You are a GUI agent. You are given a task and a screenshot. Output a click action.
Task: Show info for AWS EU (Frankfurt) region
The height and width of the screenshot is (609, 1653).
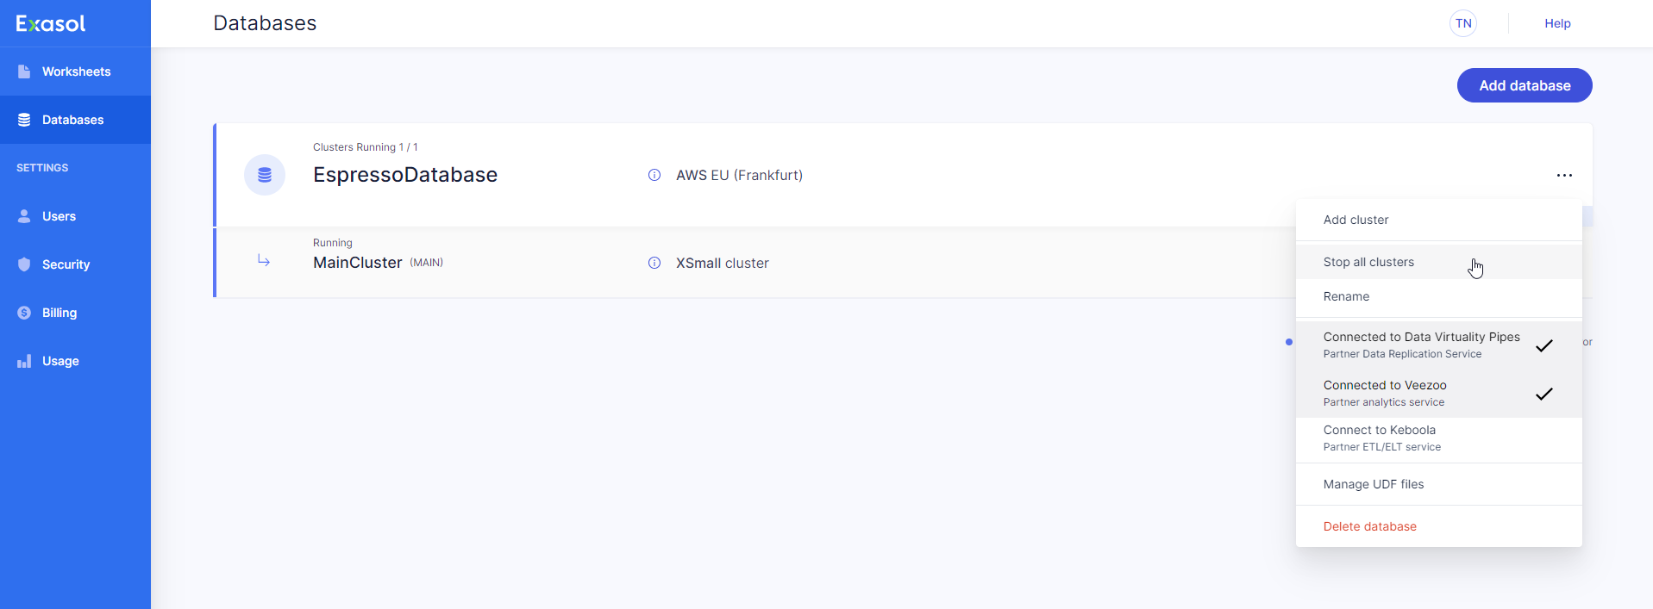pos(654,175)
